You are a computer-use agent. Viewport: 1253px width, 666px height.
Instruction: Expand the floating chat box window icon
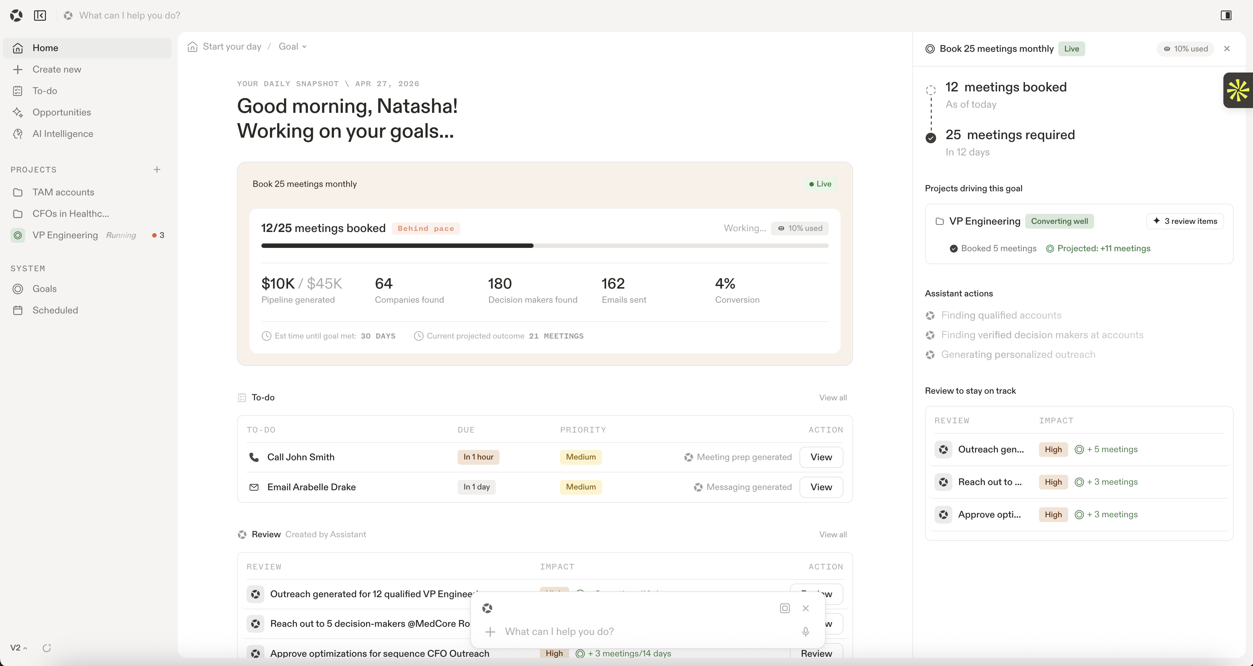tap(785, 608)
